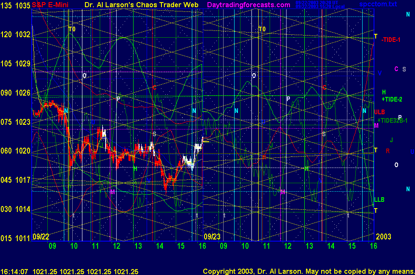Click the "060 1020" price axis label
This screenshot has height=275, width=415.
point(15,151)
